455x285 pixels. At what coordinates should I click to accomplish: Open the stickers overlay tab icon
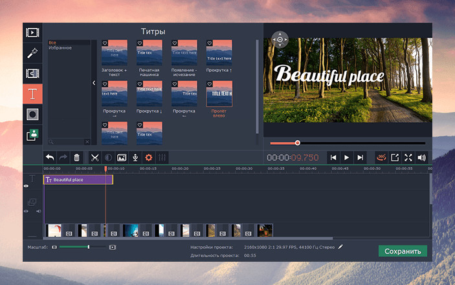coord(32,135)
